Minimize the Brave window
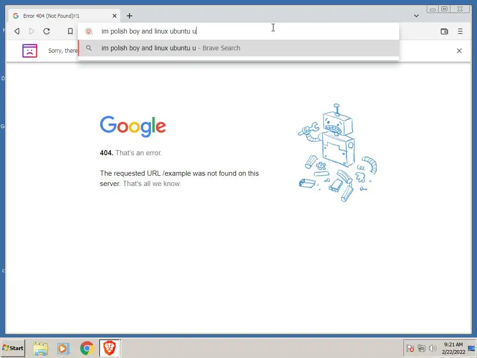The height and width of the screenshot is (358, 477). [432, 9]
